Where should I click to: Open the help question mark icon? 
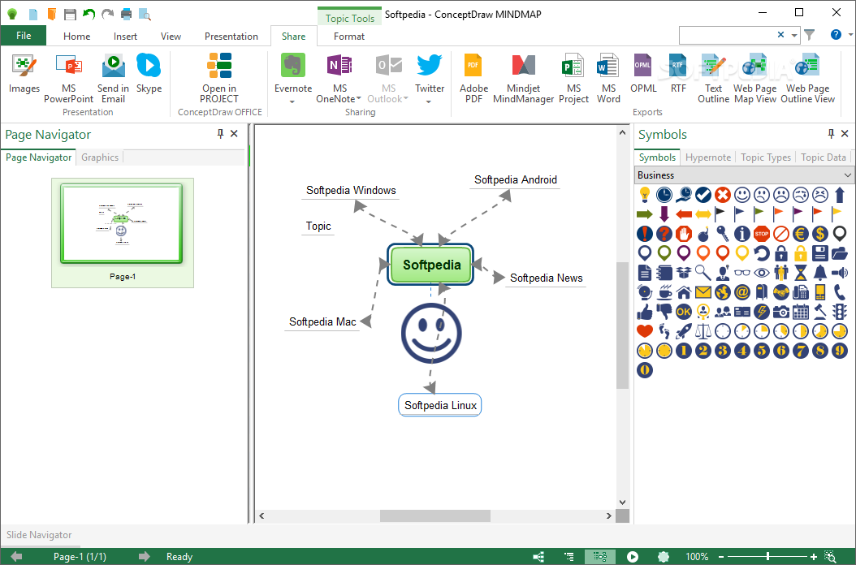(x=836, y=34)
